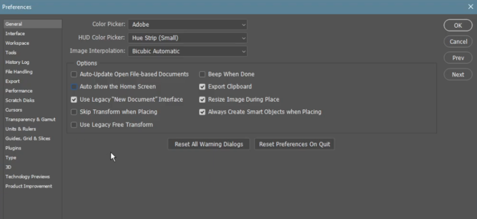Go to Transparency & Gamut settings
Viewport: 477px width, 219px height.
tap(30, 119)
